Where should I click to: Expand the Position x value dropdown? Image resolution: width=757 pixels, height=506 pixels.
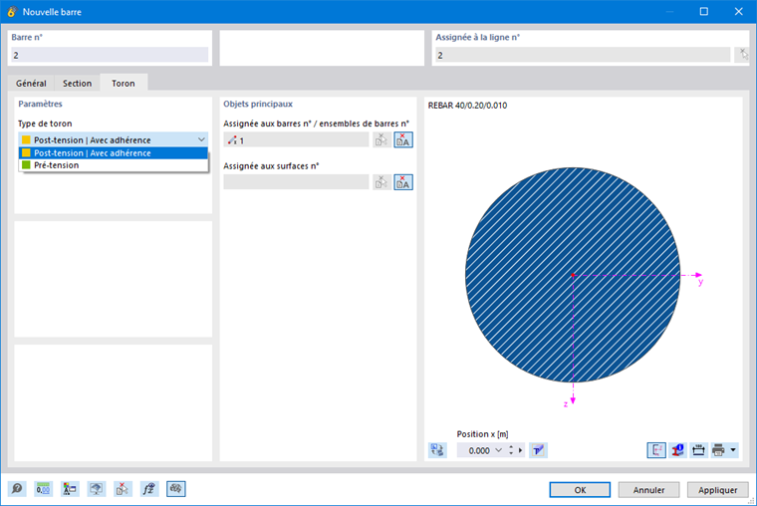pos(499,450)
